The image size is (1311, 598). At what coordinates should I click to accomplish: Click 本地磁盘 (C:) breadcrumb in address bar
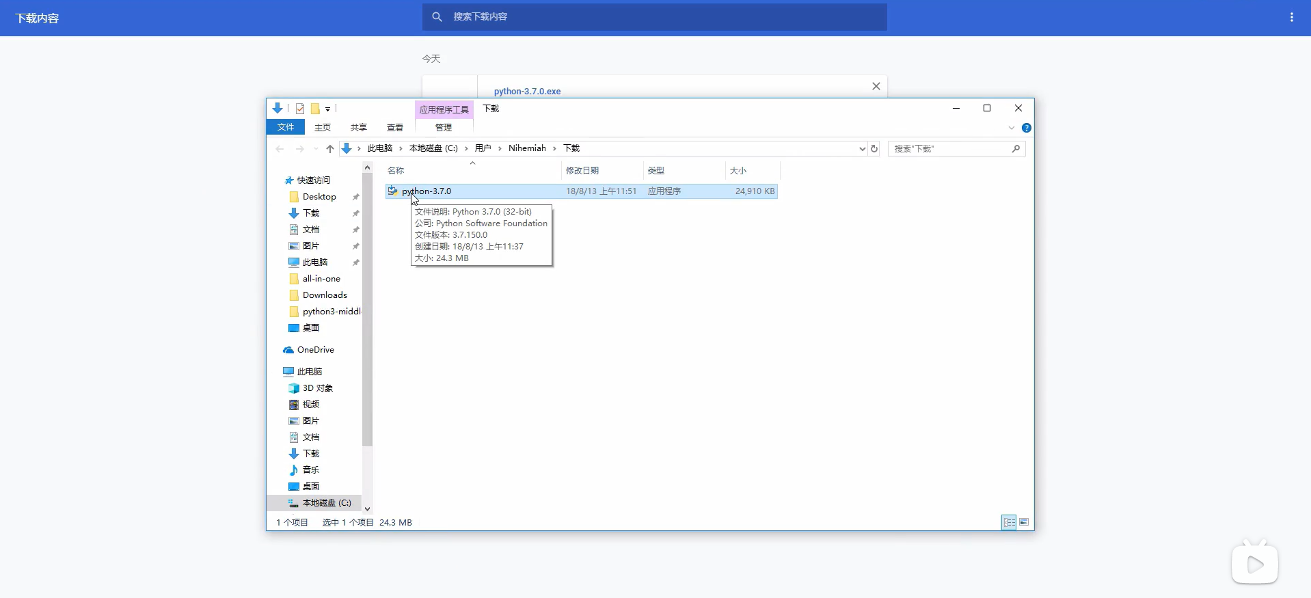[433, 148]
